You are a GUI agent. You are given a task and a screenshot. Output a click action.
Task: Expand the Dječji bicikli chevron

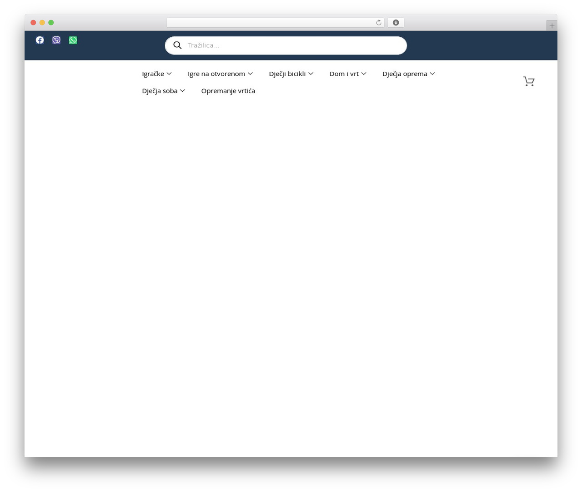click(x=311, y=74)
